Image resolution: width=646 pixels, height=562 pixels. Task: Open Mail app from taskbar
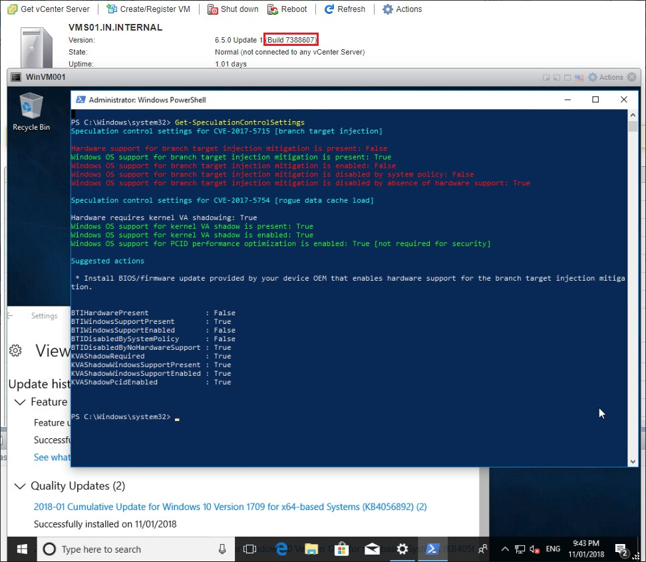[x=372, y=549]
